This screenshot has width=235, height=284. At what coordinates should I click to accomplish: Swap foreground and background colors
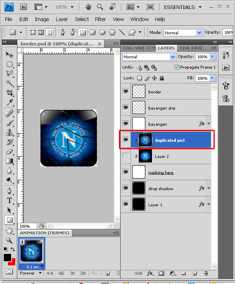click(13, 249)
